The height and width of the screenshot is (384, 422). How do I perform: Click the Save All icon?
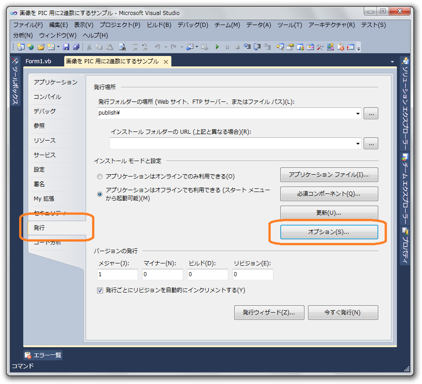tap(76, 47)
